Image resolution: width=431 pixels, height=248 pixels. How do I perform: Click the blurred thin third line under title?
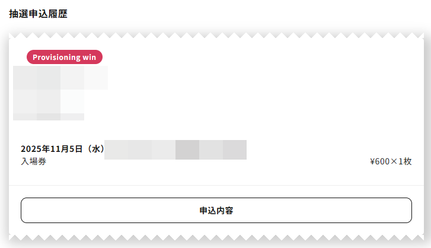click(48, 117)
